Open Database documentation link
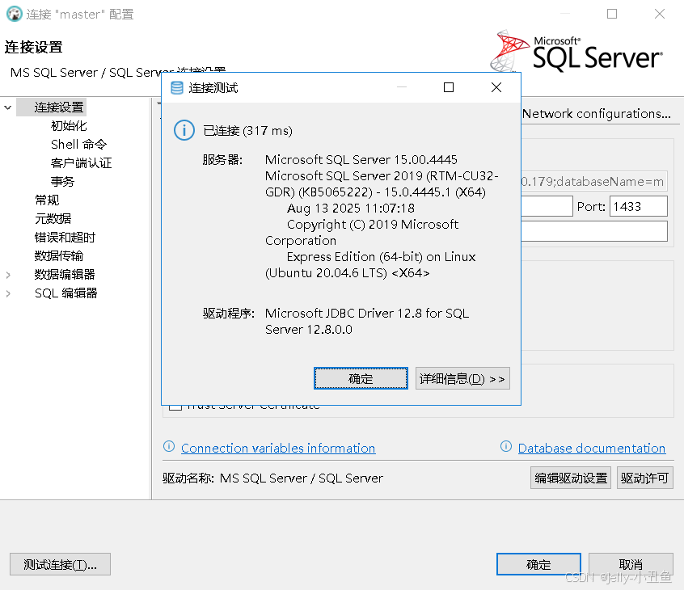Screen dimensions: 684x590 click(x=592, y=449)
